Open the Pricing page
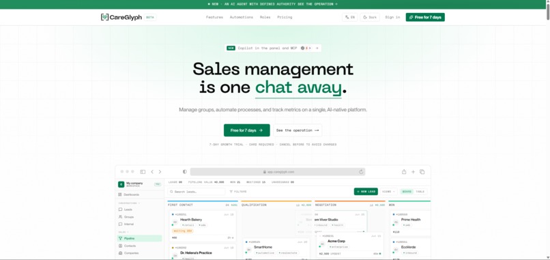 click(x=285, y=17)
